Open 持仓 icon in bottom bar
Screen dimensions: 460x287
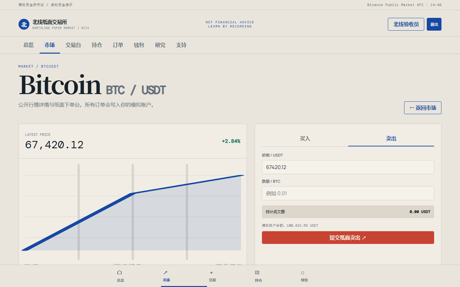coord(257,273)
